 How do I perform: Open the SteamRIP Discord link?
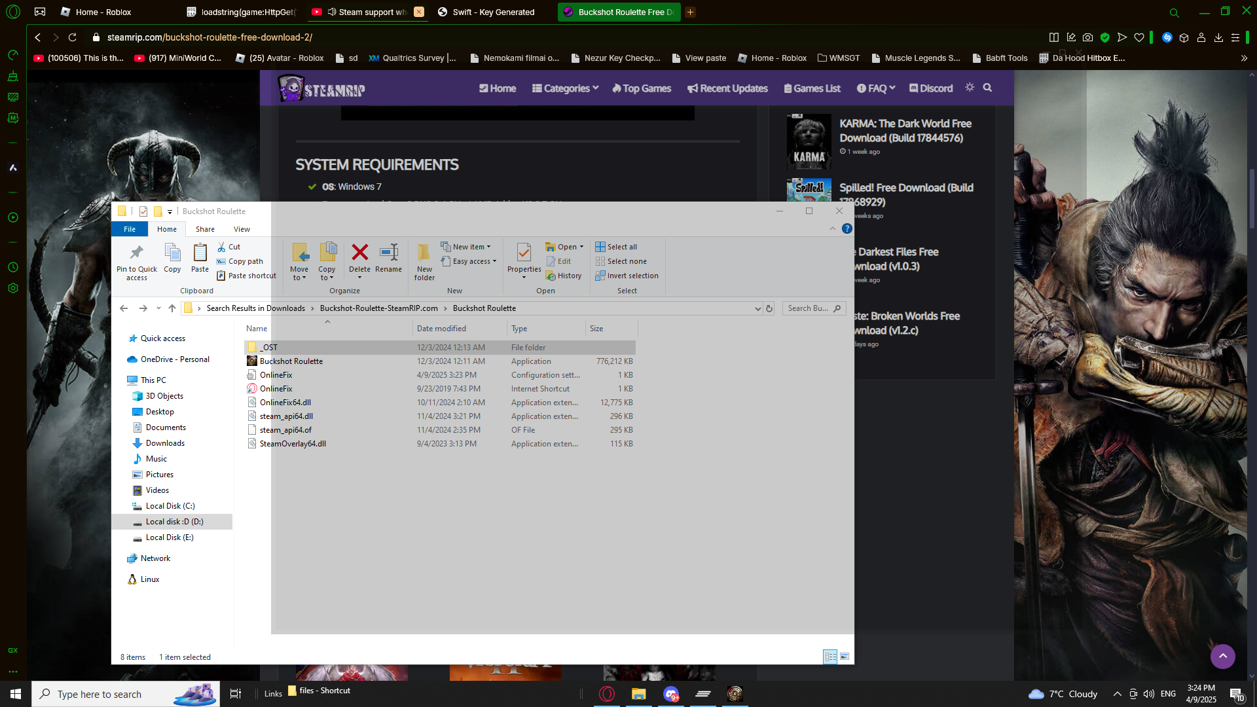(x=930, y=88)
